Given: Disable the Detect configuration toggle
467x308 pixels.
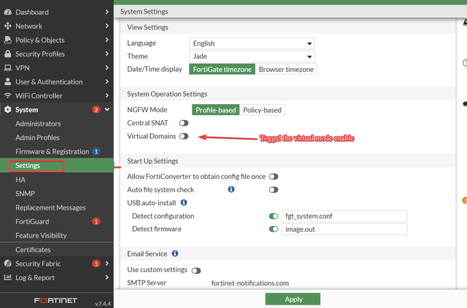Looking at the screenshot, I should [273, 216].
